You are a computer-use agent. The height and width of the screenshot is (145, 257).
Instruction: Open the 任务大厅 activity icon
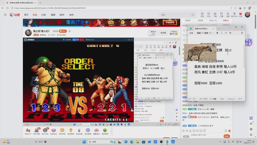[x=28, y=131]
